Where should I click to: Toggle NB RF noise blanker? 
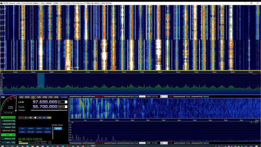click(31, 129)
